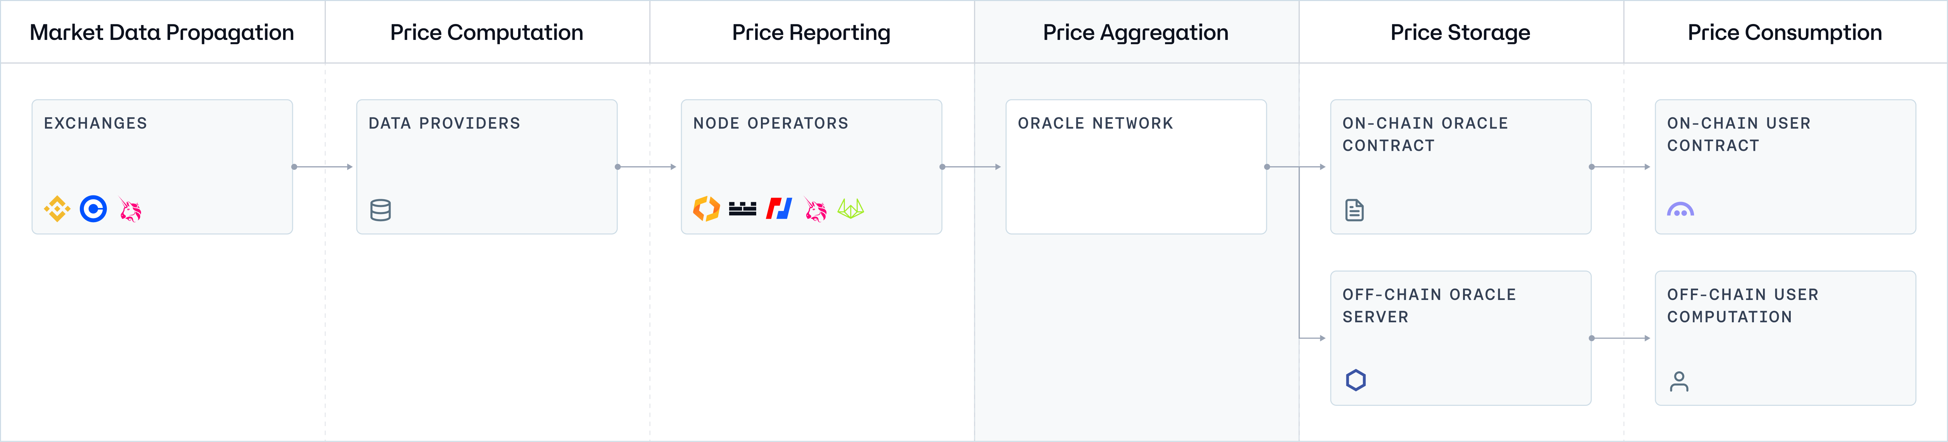
Task: Click the purple arc icon in On-Chain User Contract
Action: (1680, 210)
